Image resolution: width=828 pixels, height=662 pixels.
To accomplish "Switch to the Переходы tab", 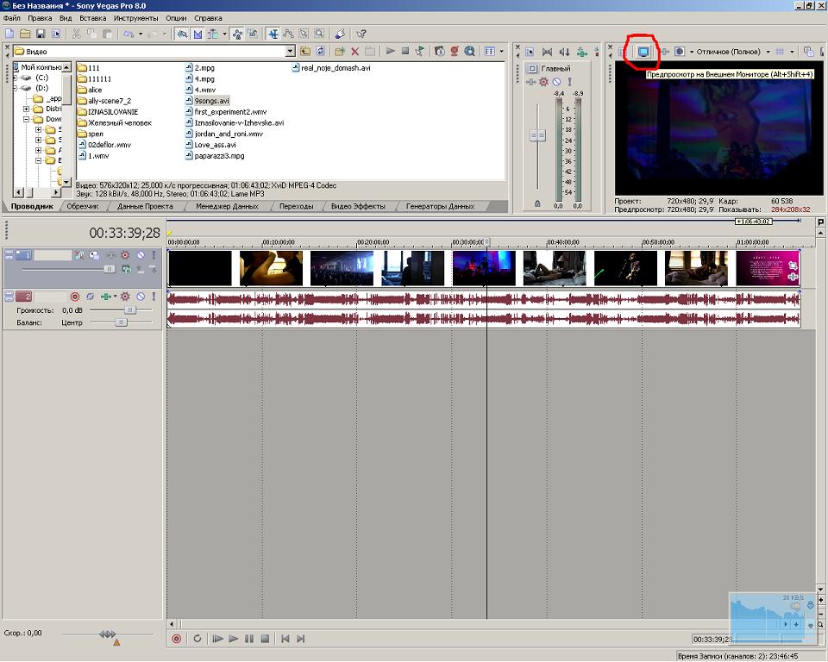I will point(296,206).
